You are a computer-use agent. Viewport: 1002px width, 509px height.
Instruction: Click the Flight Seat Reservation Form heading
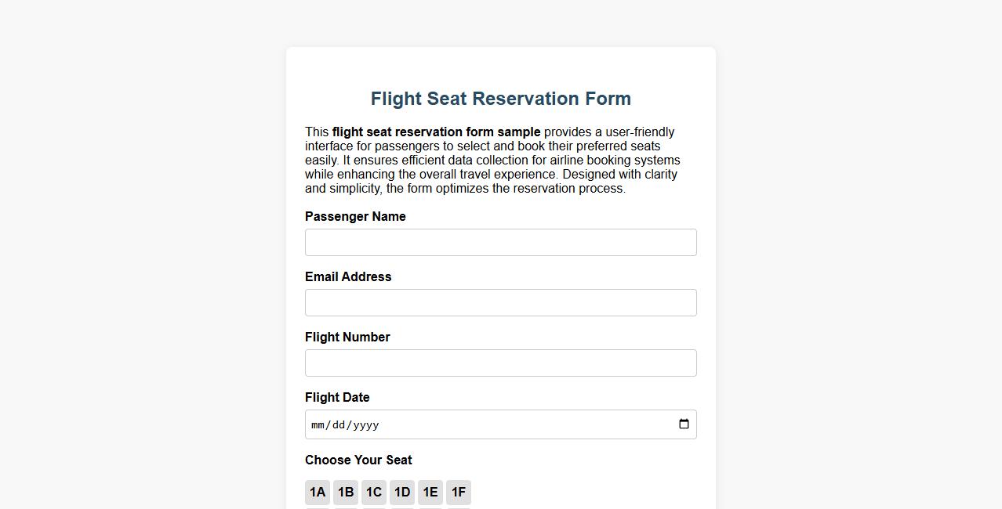(500, 99)
